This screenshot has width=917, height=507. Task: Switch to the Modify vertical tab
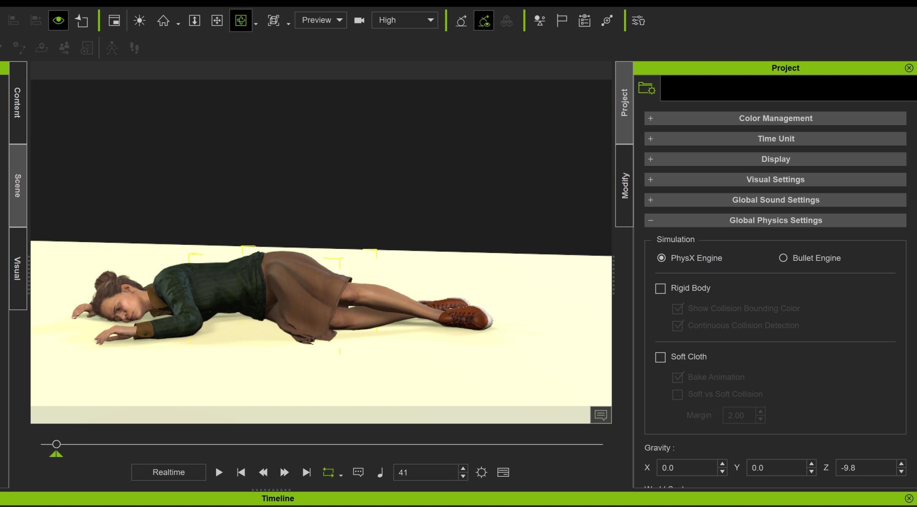[624, 186]
